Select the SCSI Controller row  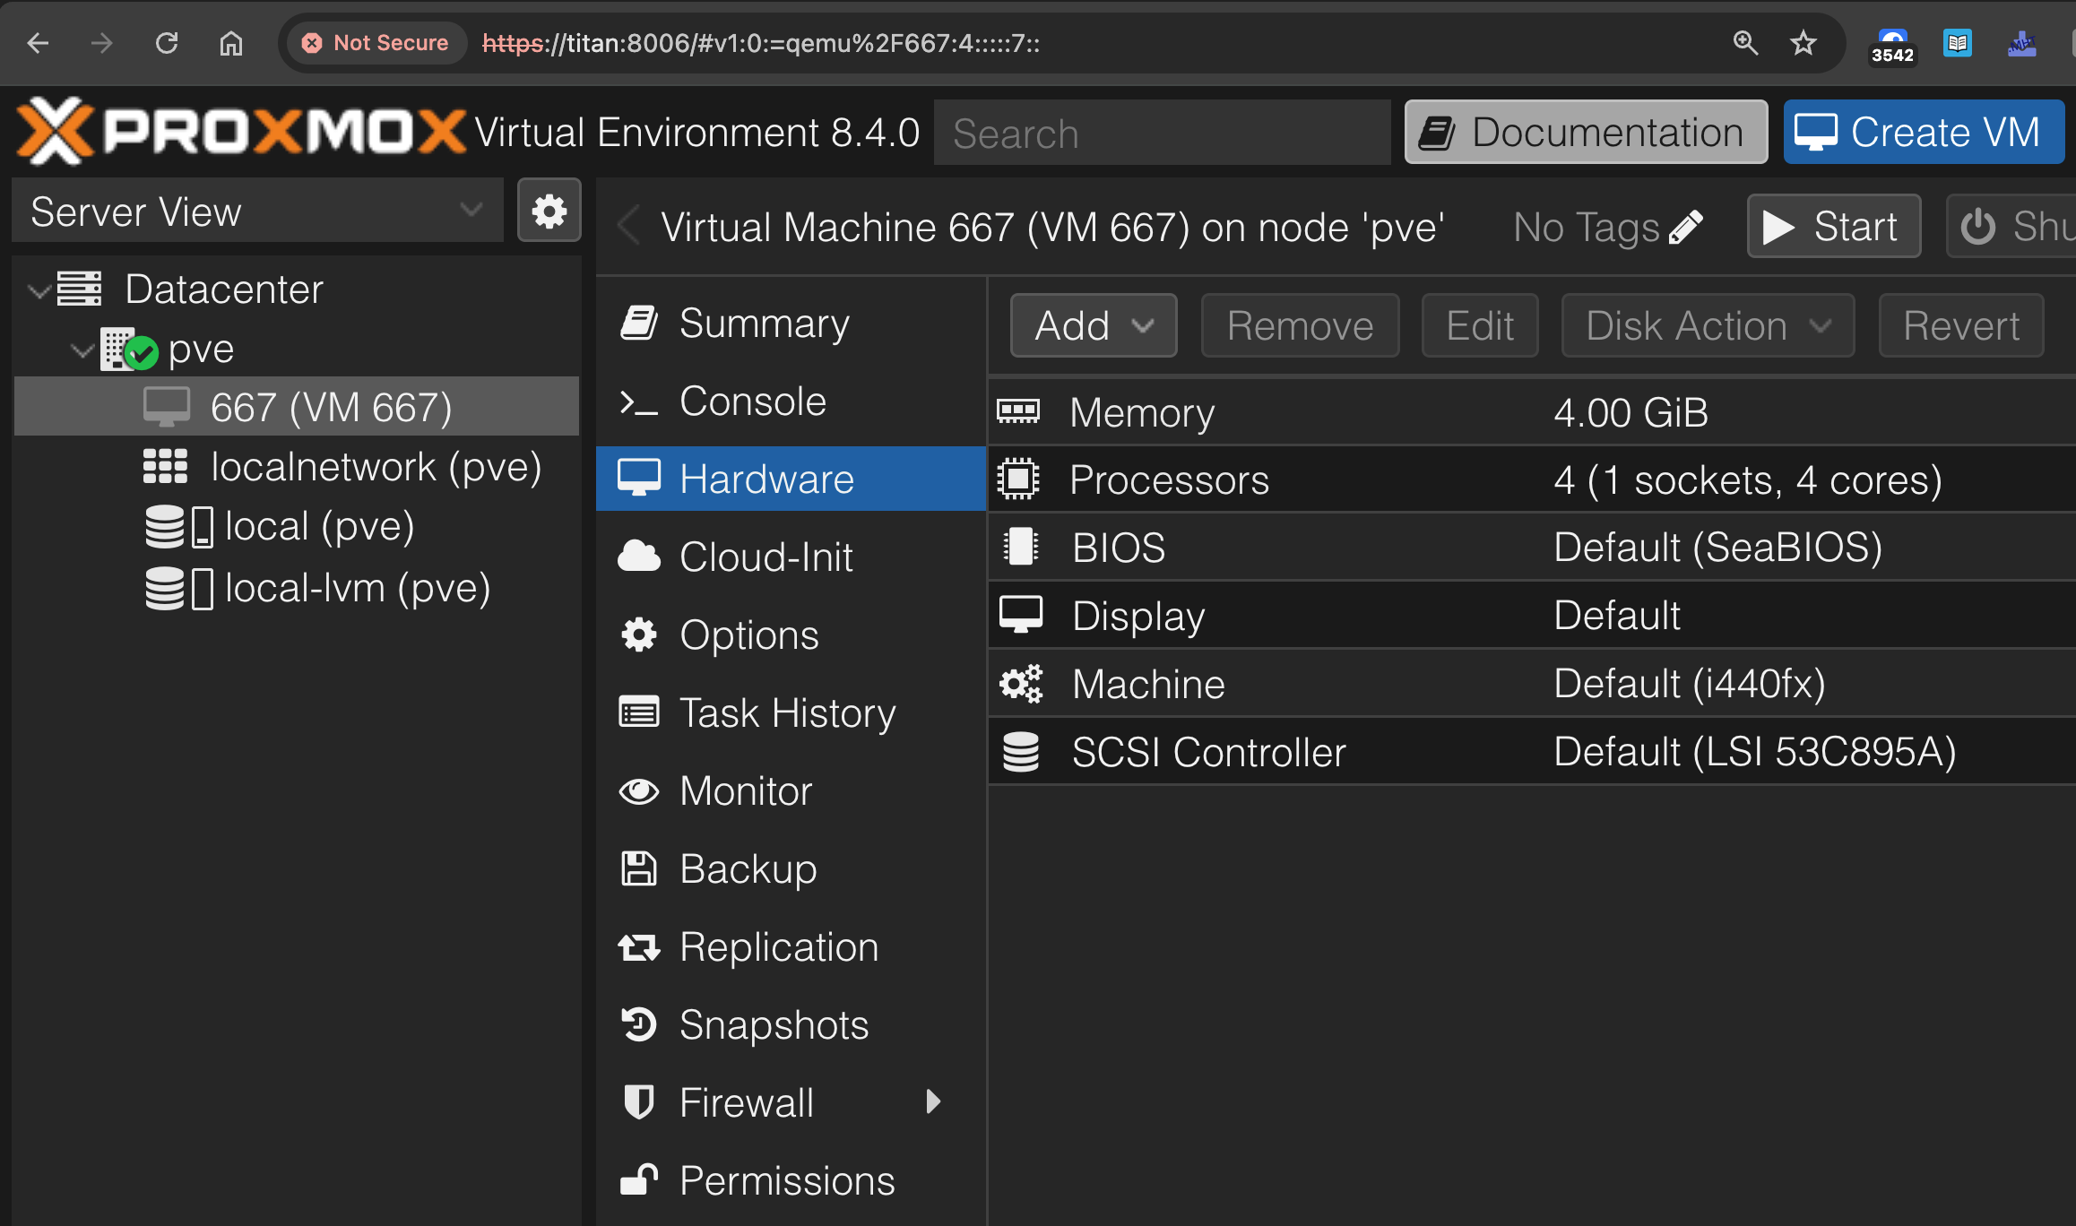pyautogui.click(x=1531, y=752)
